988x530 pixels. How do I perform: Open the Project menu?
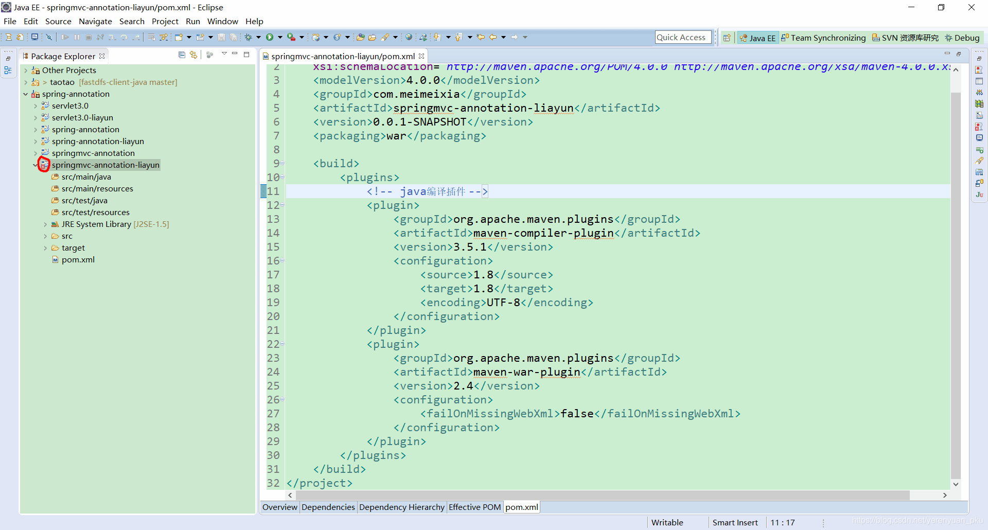pyautogui.click(x=165, y=21)
